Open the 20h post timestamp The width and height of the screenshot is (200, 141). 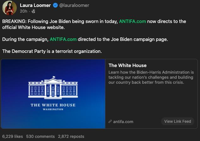[x=23, y=11]
